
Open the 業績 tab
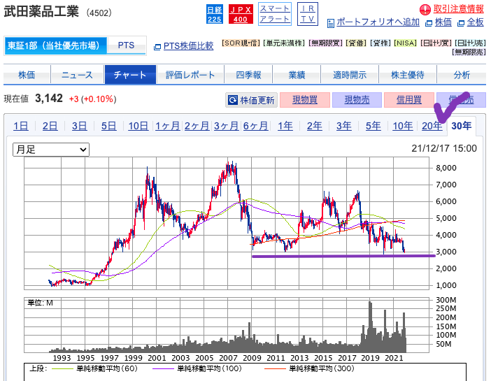tap(297, 75)
